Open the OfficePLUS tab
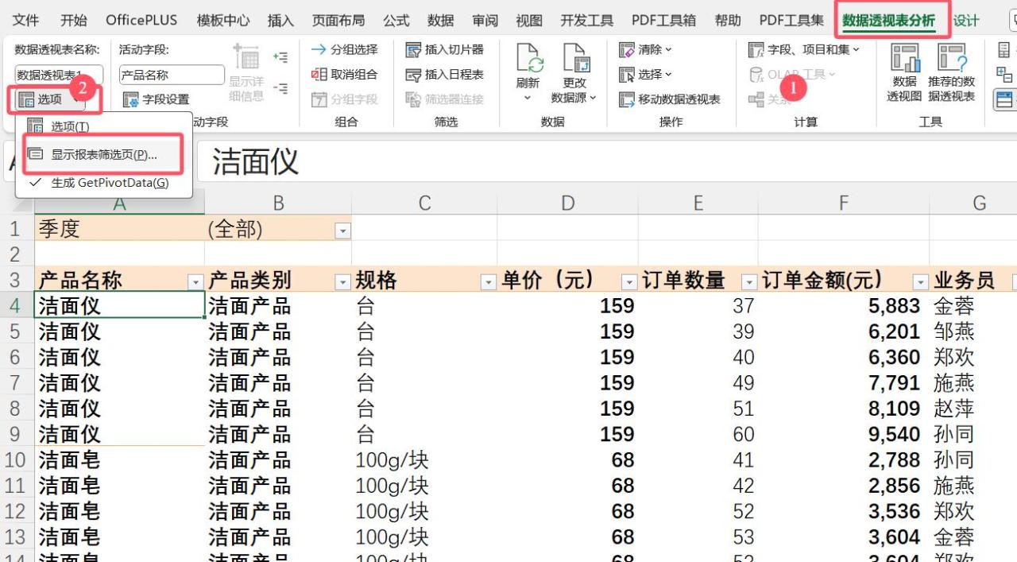Image resolution: width=1017 pixels, height=562 pixels. (141, 21)
